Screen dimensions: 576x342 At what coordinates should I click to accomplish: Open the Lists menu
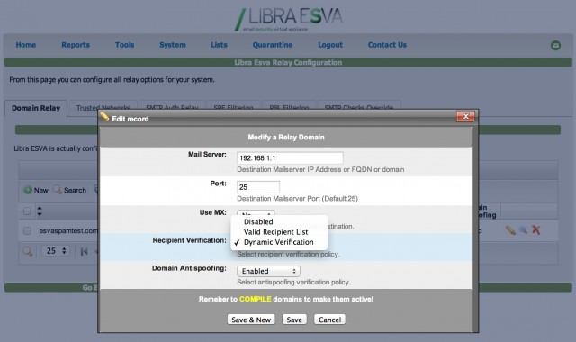(219, 45)
